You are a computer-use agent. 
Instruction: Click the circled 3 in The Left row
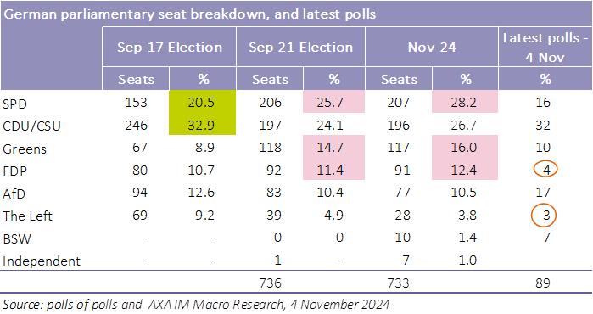(x=545, y=215)
